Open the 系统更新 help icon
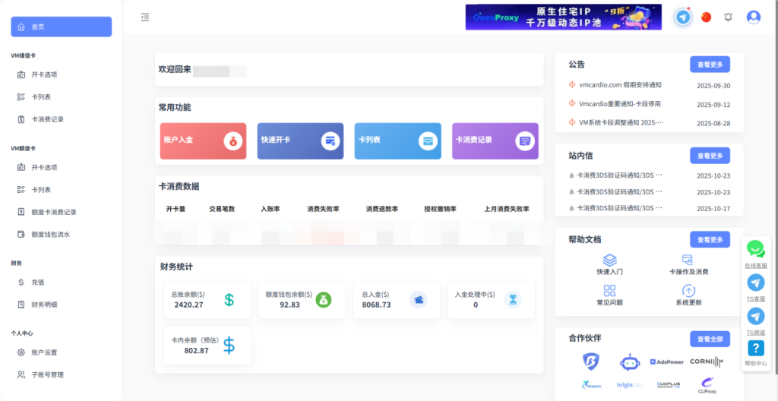The height and width of the screenshot is (401, 778). [688, 290]
